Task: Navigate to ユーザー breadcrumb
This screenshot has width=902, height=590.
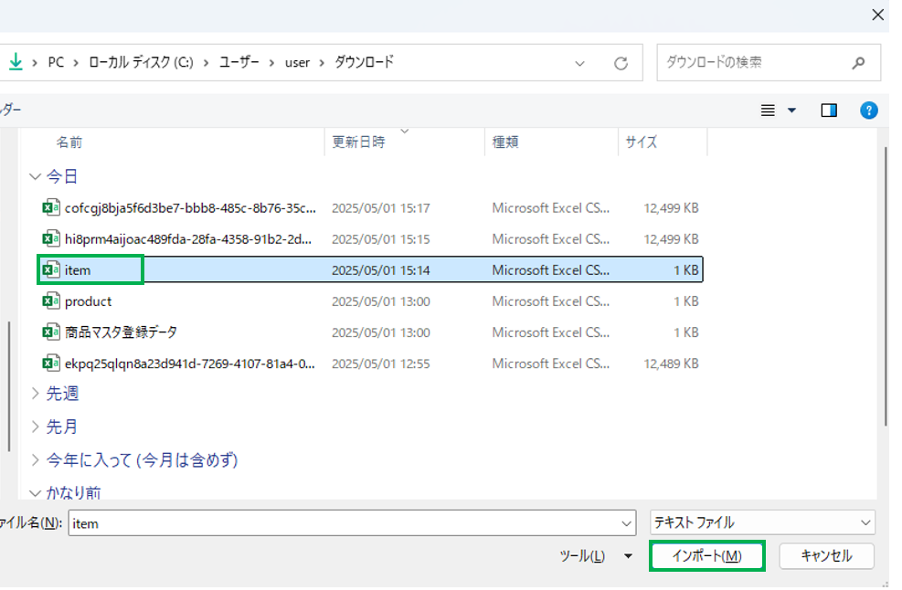Action: (x=239, y=62)
